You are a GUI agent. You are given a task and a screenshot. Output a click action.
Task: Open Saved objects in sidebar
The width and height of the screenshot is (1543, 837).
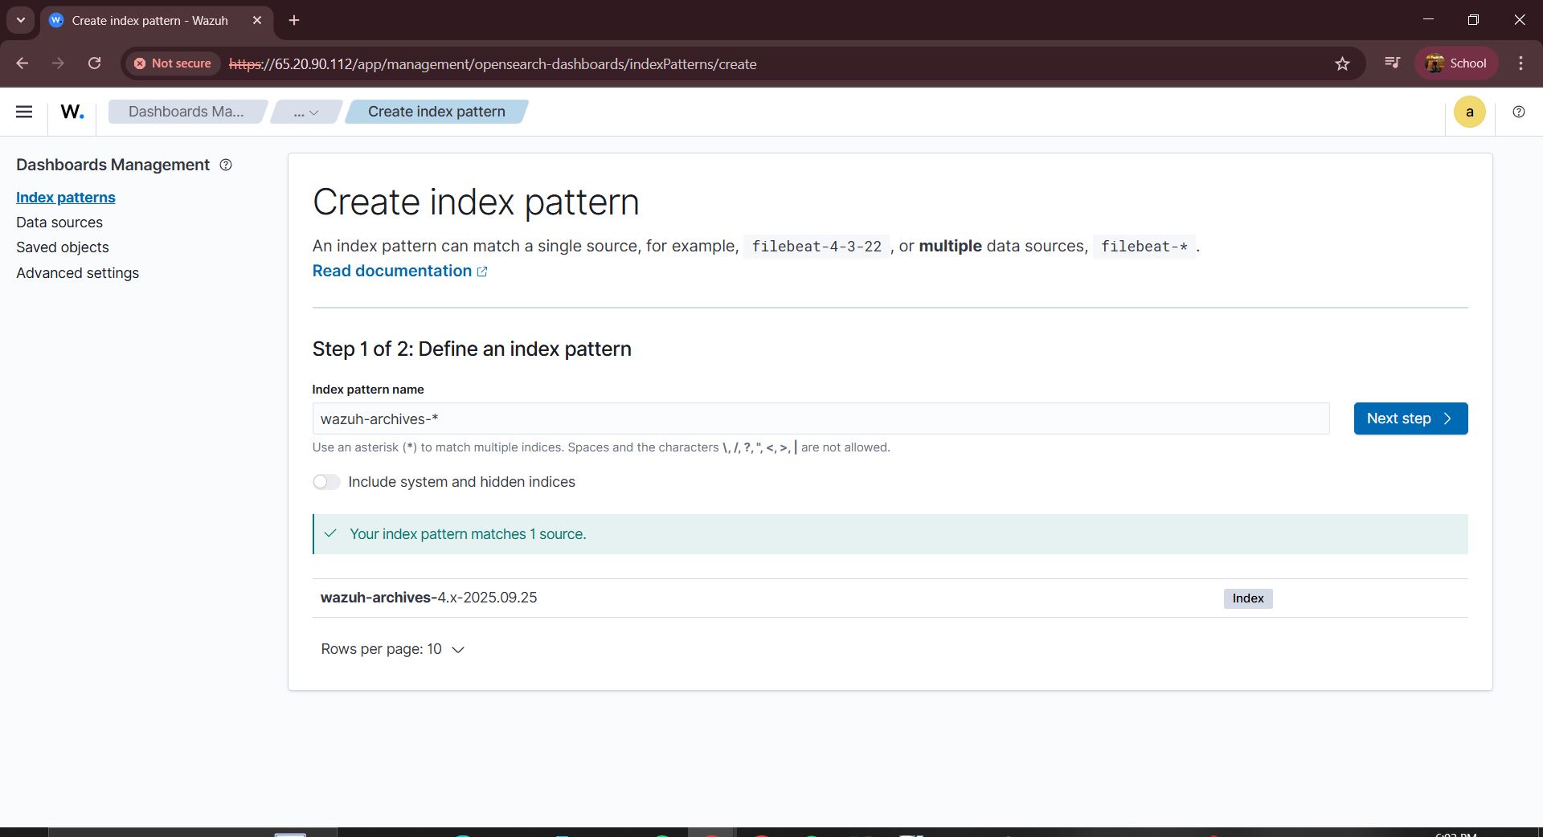point(62,247)
